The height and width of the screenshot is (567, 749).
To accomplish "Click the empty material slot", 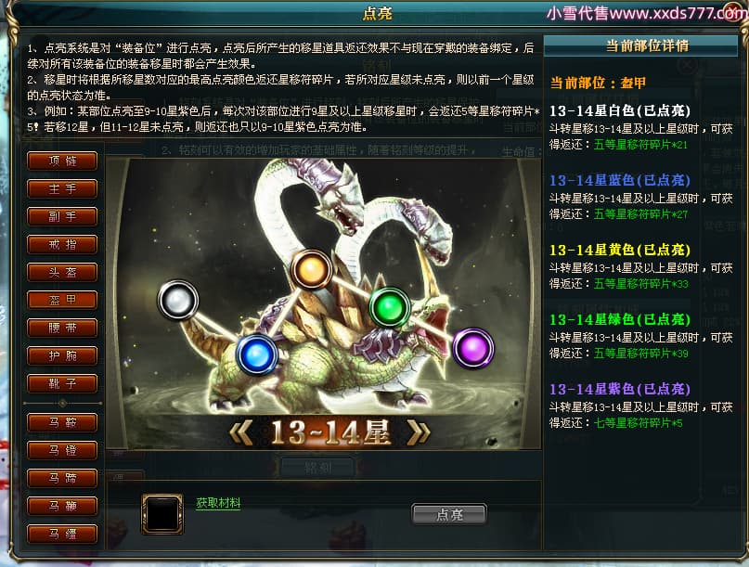I will (x=162, y=514).
